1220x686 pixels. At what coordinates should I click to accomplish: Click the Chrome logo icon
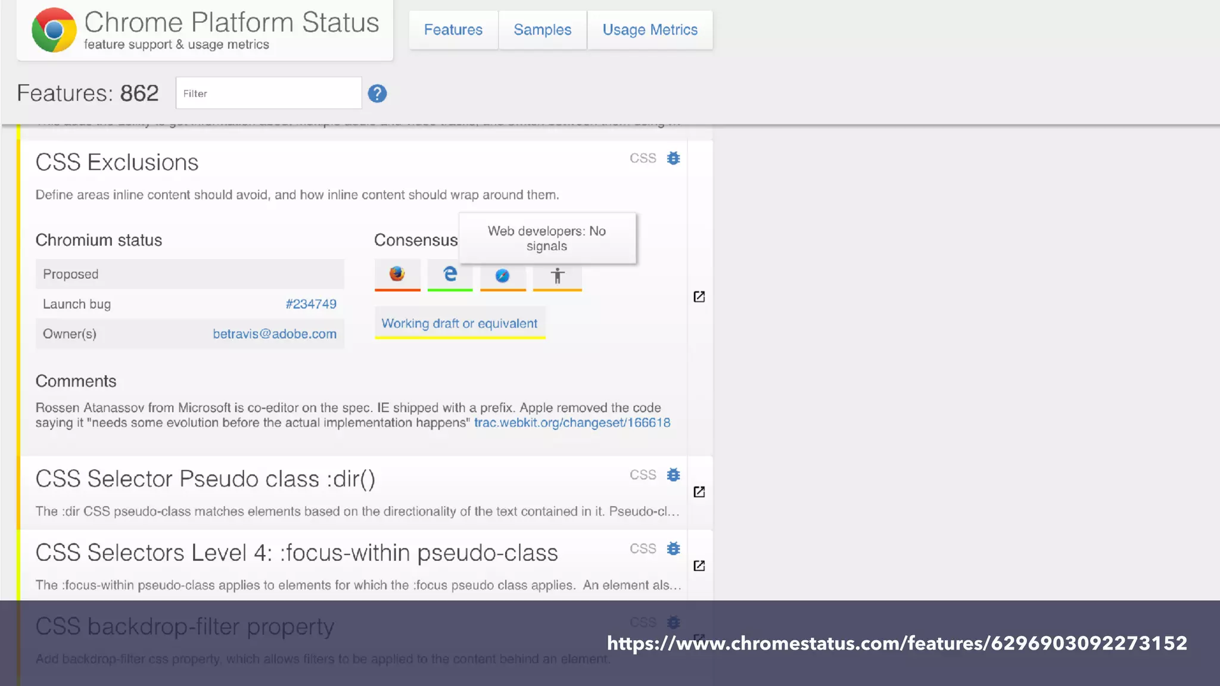point(54,30)
